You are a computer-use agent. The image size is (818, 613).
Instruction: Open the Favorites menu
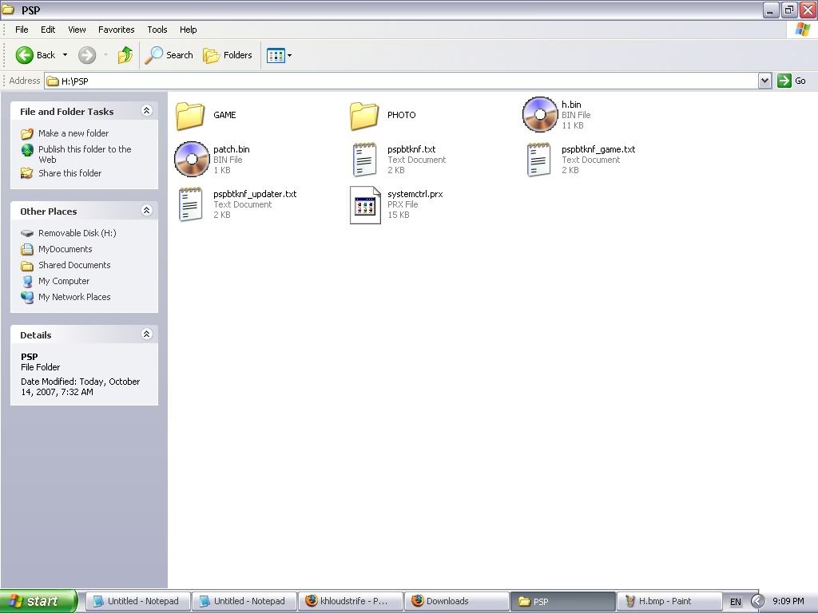tap(117, 30)
